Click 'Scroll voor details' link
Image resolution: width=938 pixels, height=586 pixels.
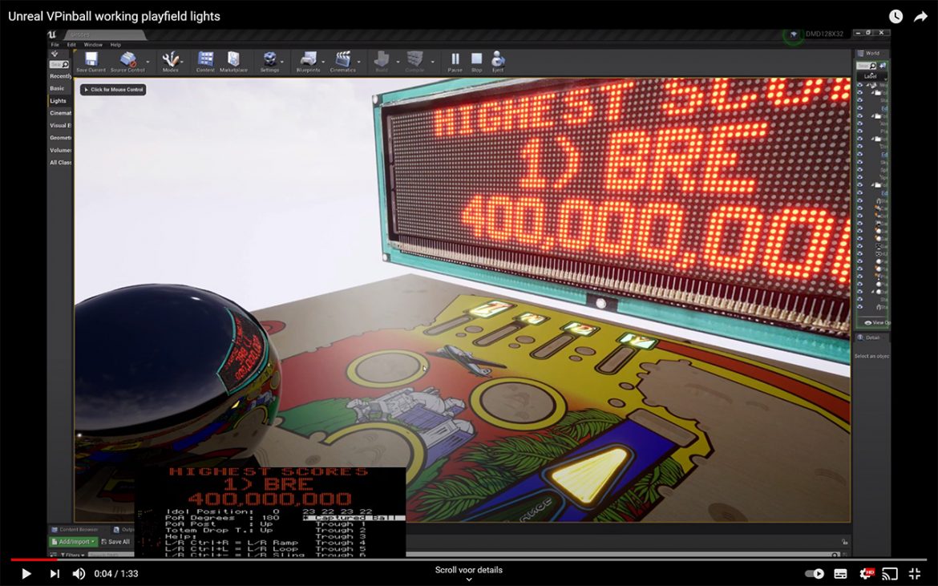coord(469,570)
